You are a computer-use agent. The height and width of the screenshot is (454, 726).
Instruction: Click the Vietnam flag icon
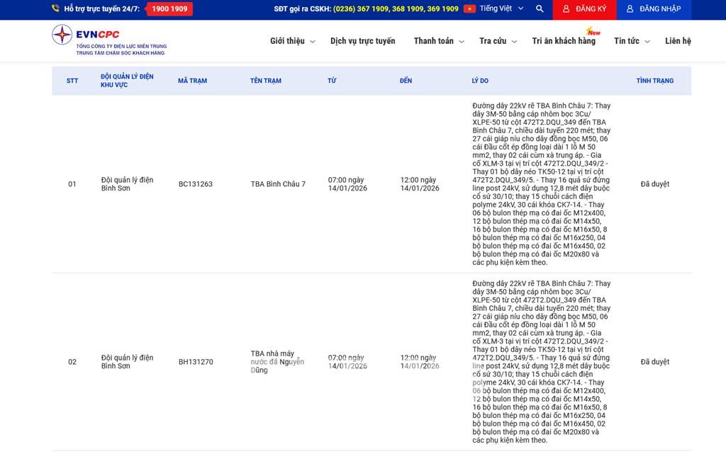[x=469, y=9]
